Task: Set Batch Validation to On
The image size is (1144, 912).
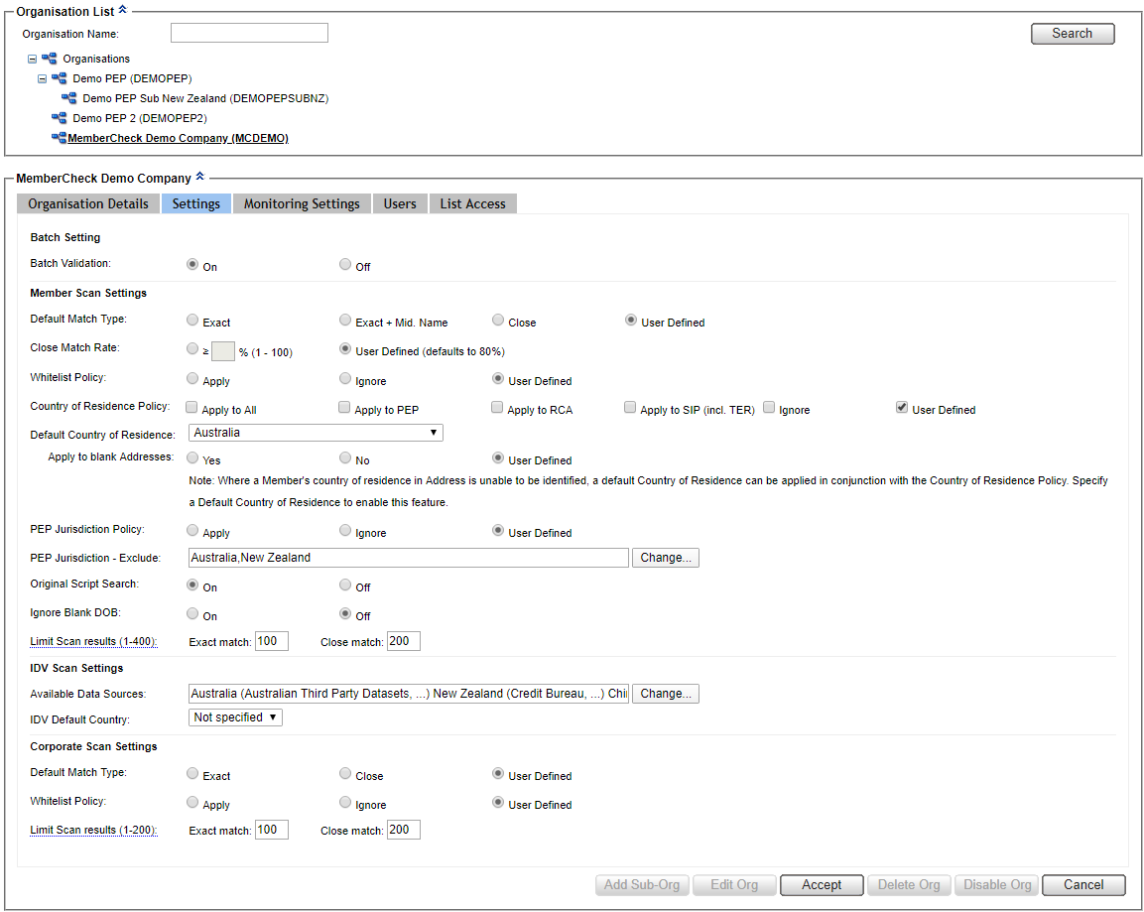Action: pyautogui.click(x=192, y=264)
